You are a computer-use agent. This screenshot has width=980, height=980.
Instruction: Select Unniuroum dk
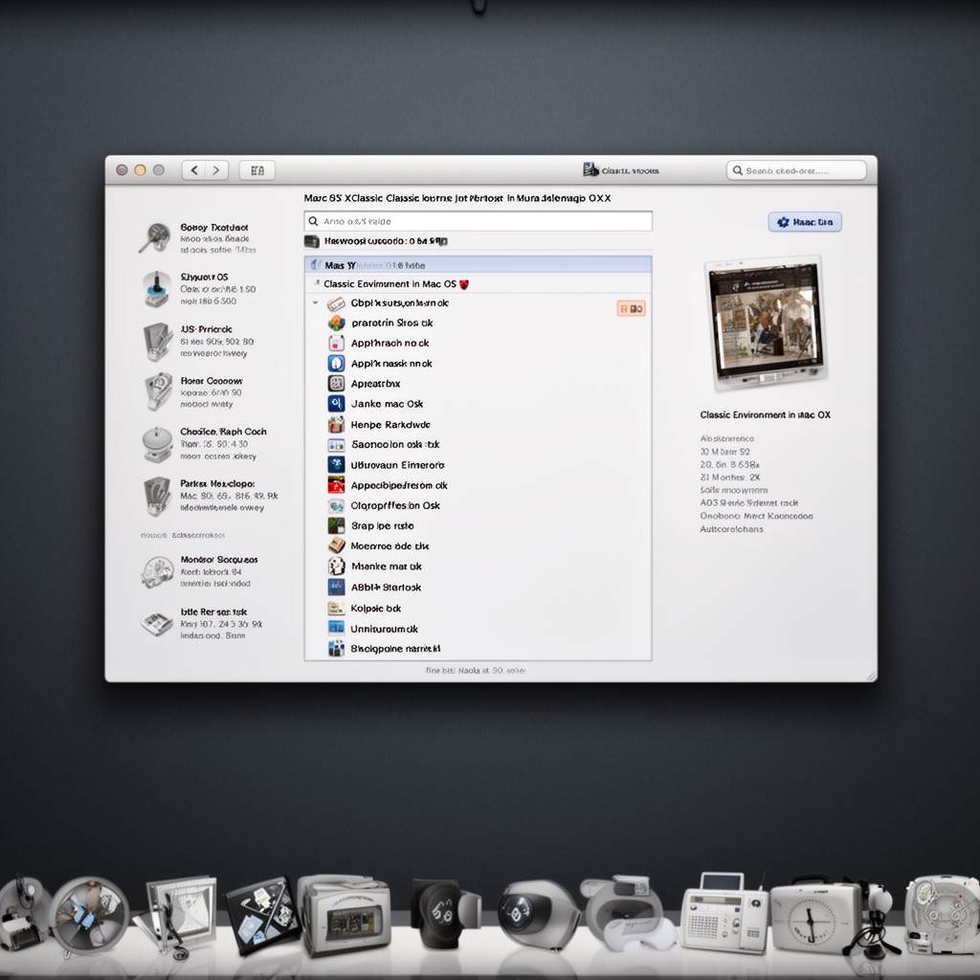point(479,629)
